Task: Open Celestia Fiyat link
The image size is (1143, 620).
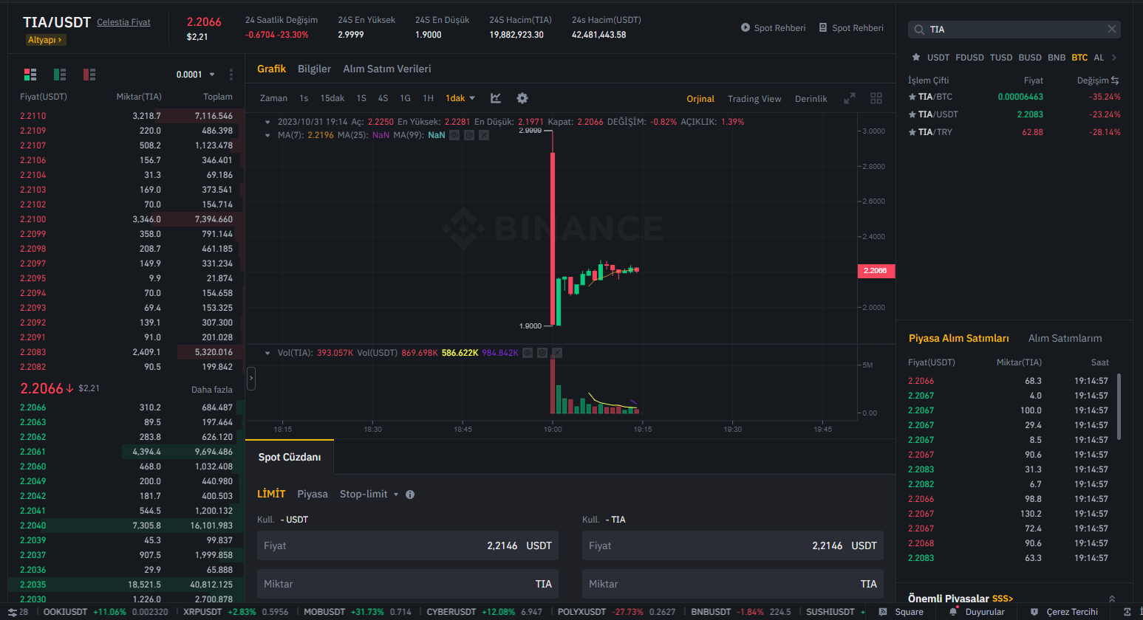Action: [123, 22]
